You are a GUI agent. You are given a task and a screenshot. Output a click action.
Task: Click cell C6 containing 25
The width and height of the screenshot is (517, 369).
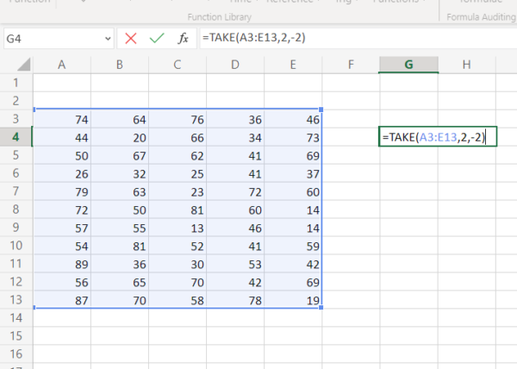click(x=178, y=174)
